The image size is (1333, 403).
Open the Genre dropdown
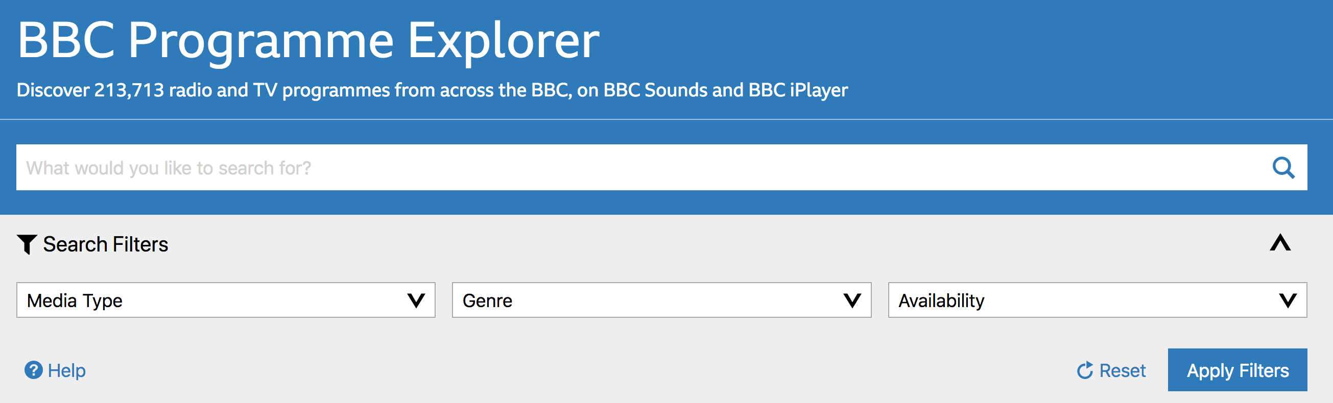click(x=661, y=300)
